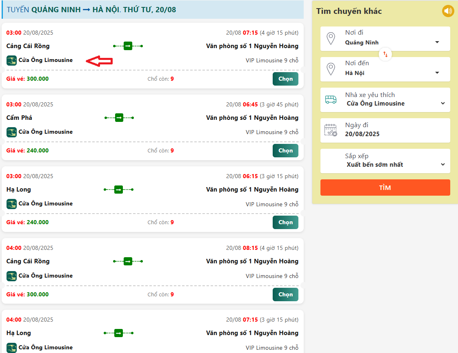Choose the 03:00 Hạ Long trip with Chọn
The width and height of the screenshot is (458, 353).
click(285, 223)
